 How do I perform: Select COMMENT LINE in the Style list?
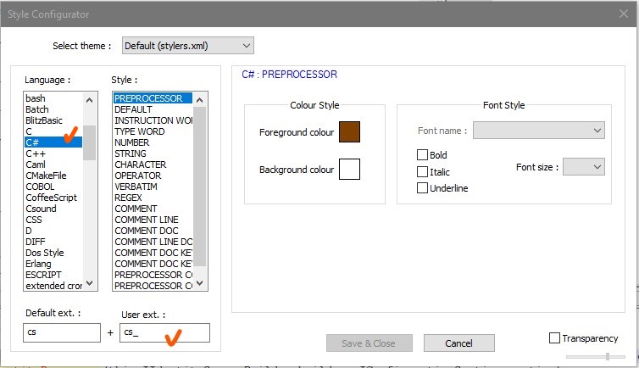[147, 220]
